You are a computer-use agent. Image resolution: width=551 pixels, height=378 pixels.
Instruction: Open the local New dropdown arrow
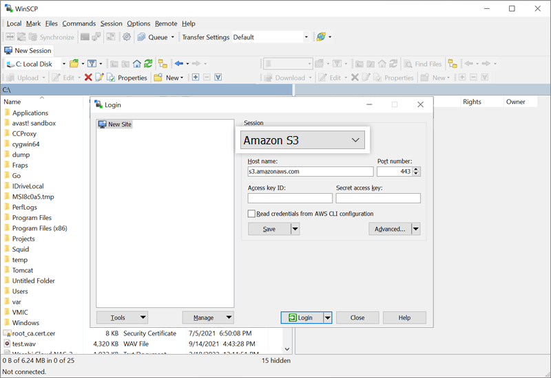click(182, 78)
